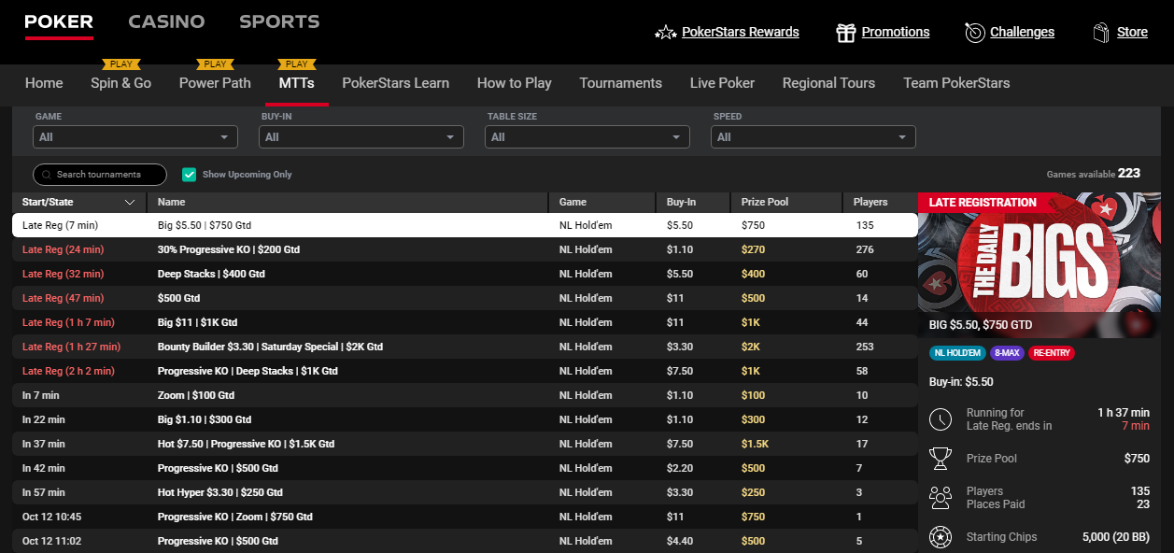Open PokerStars Learn menu item
This screenshot has height=553, width=1174.
click(x=396, y=83)
